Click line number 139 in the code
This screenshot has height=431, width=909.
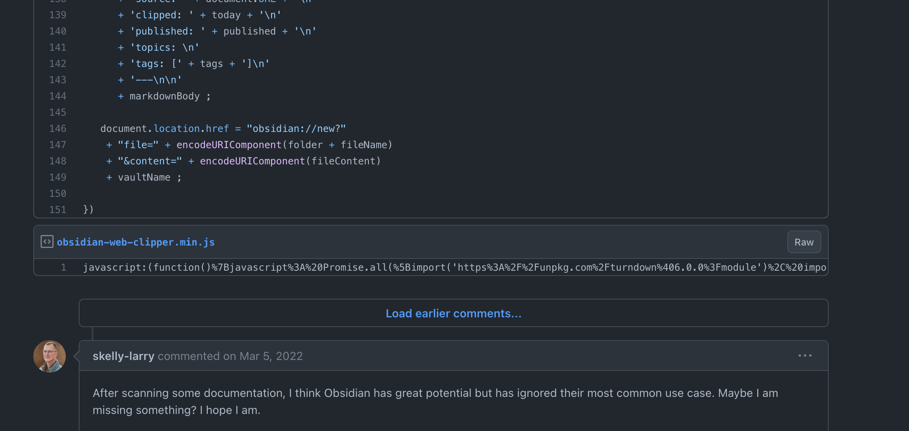[x=58, y=15]
